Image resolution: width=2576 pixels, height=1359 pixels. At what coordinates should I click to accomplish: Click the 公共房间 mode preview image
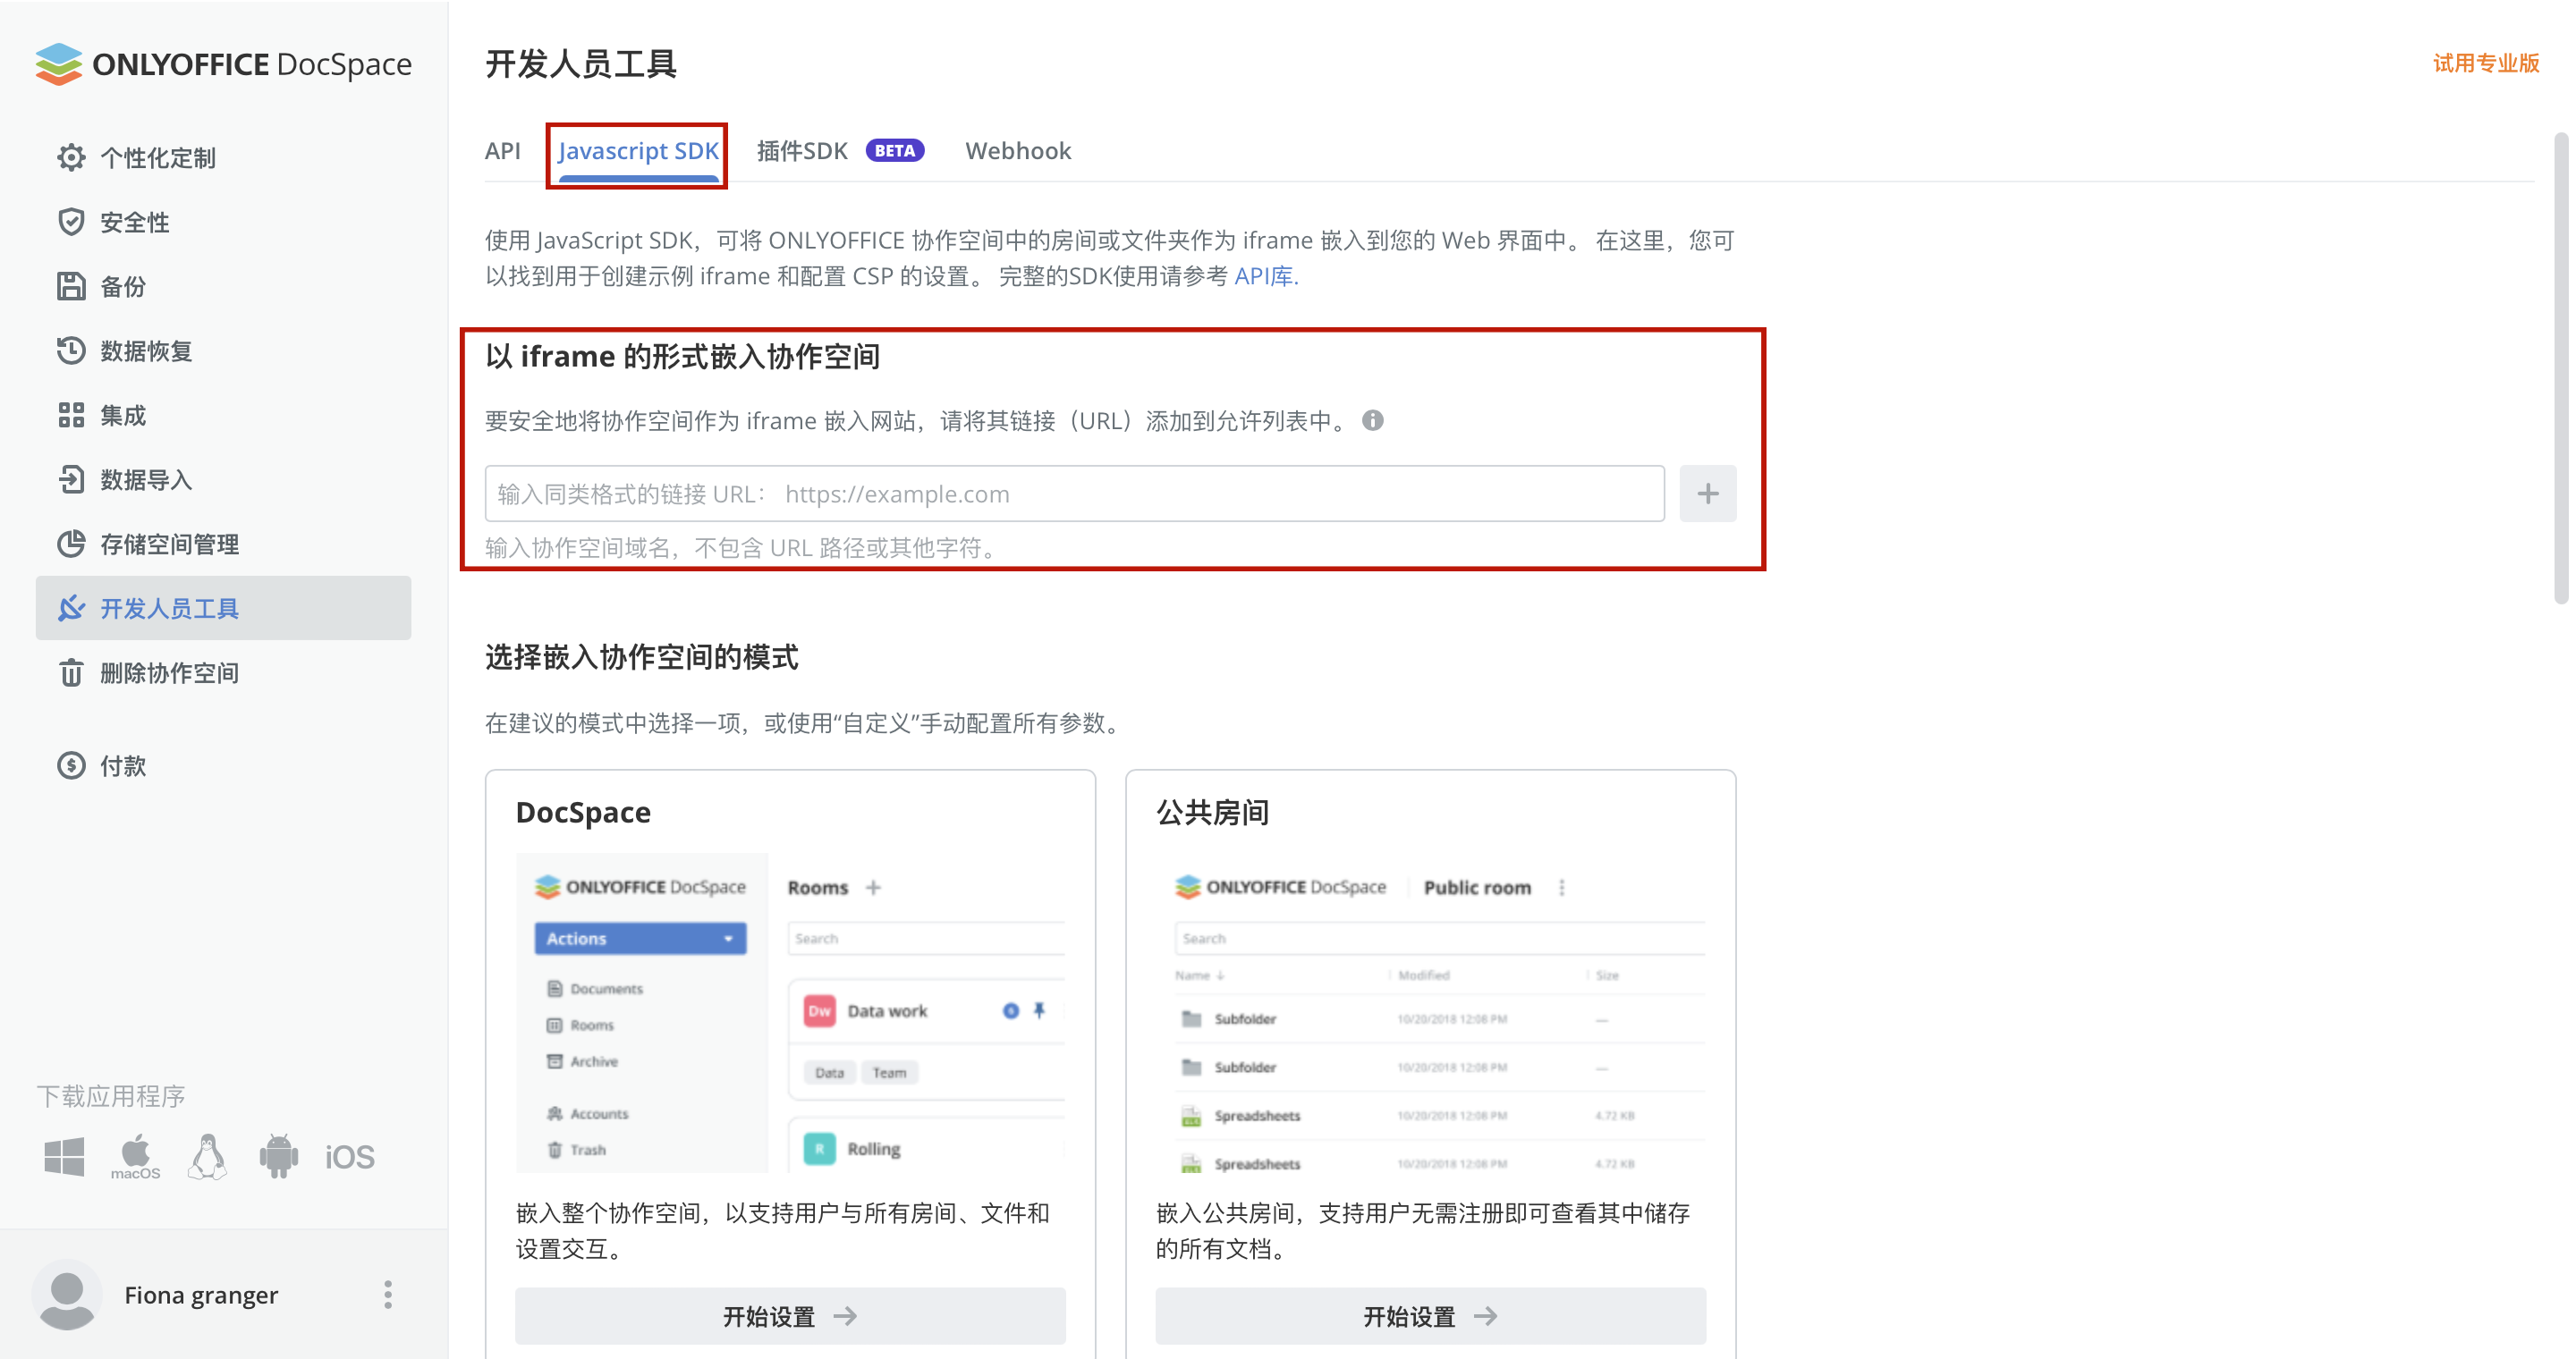point(1431,1013)
